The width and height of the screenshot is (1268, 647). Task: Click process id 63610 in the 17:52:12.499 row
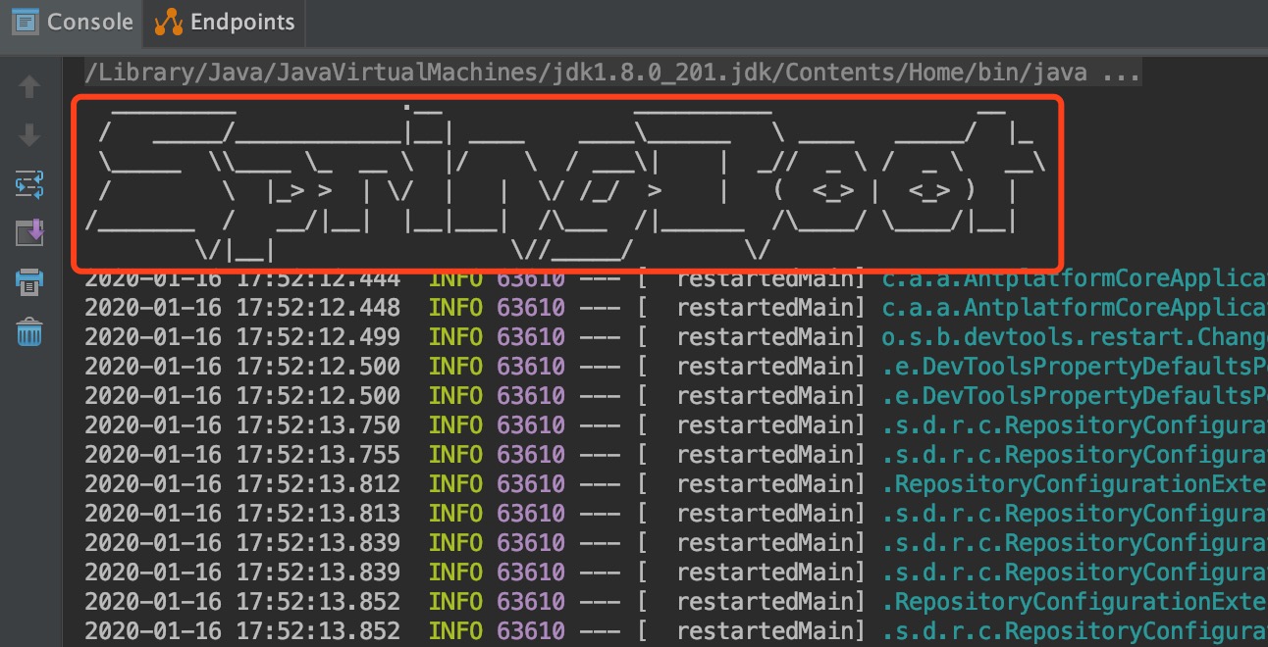(531, 337)
